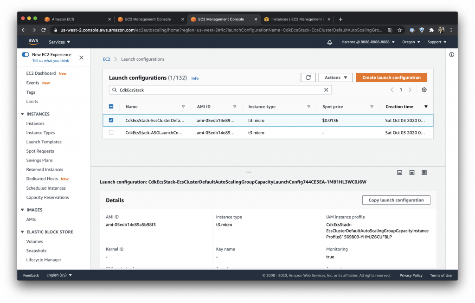Uncheck the CdkEcsStack-EcsClusterDefa row checkbox
Image resolution: width=475 pixels, height=303 pixels.
pyautogui.click(x=111, y=120)
